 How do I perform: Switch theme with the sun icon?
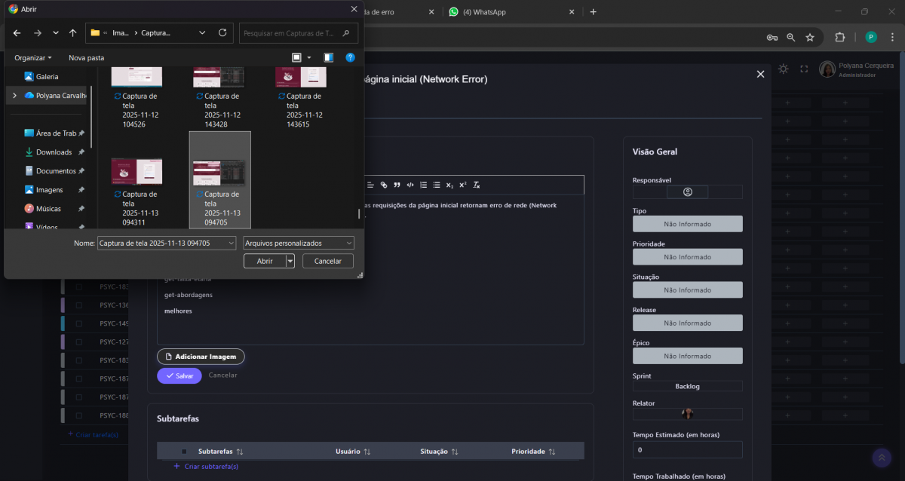[784, 69]
